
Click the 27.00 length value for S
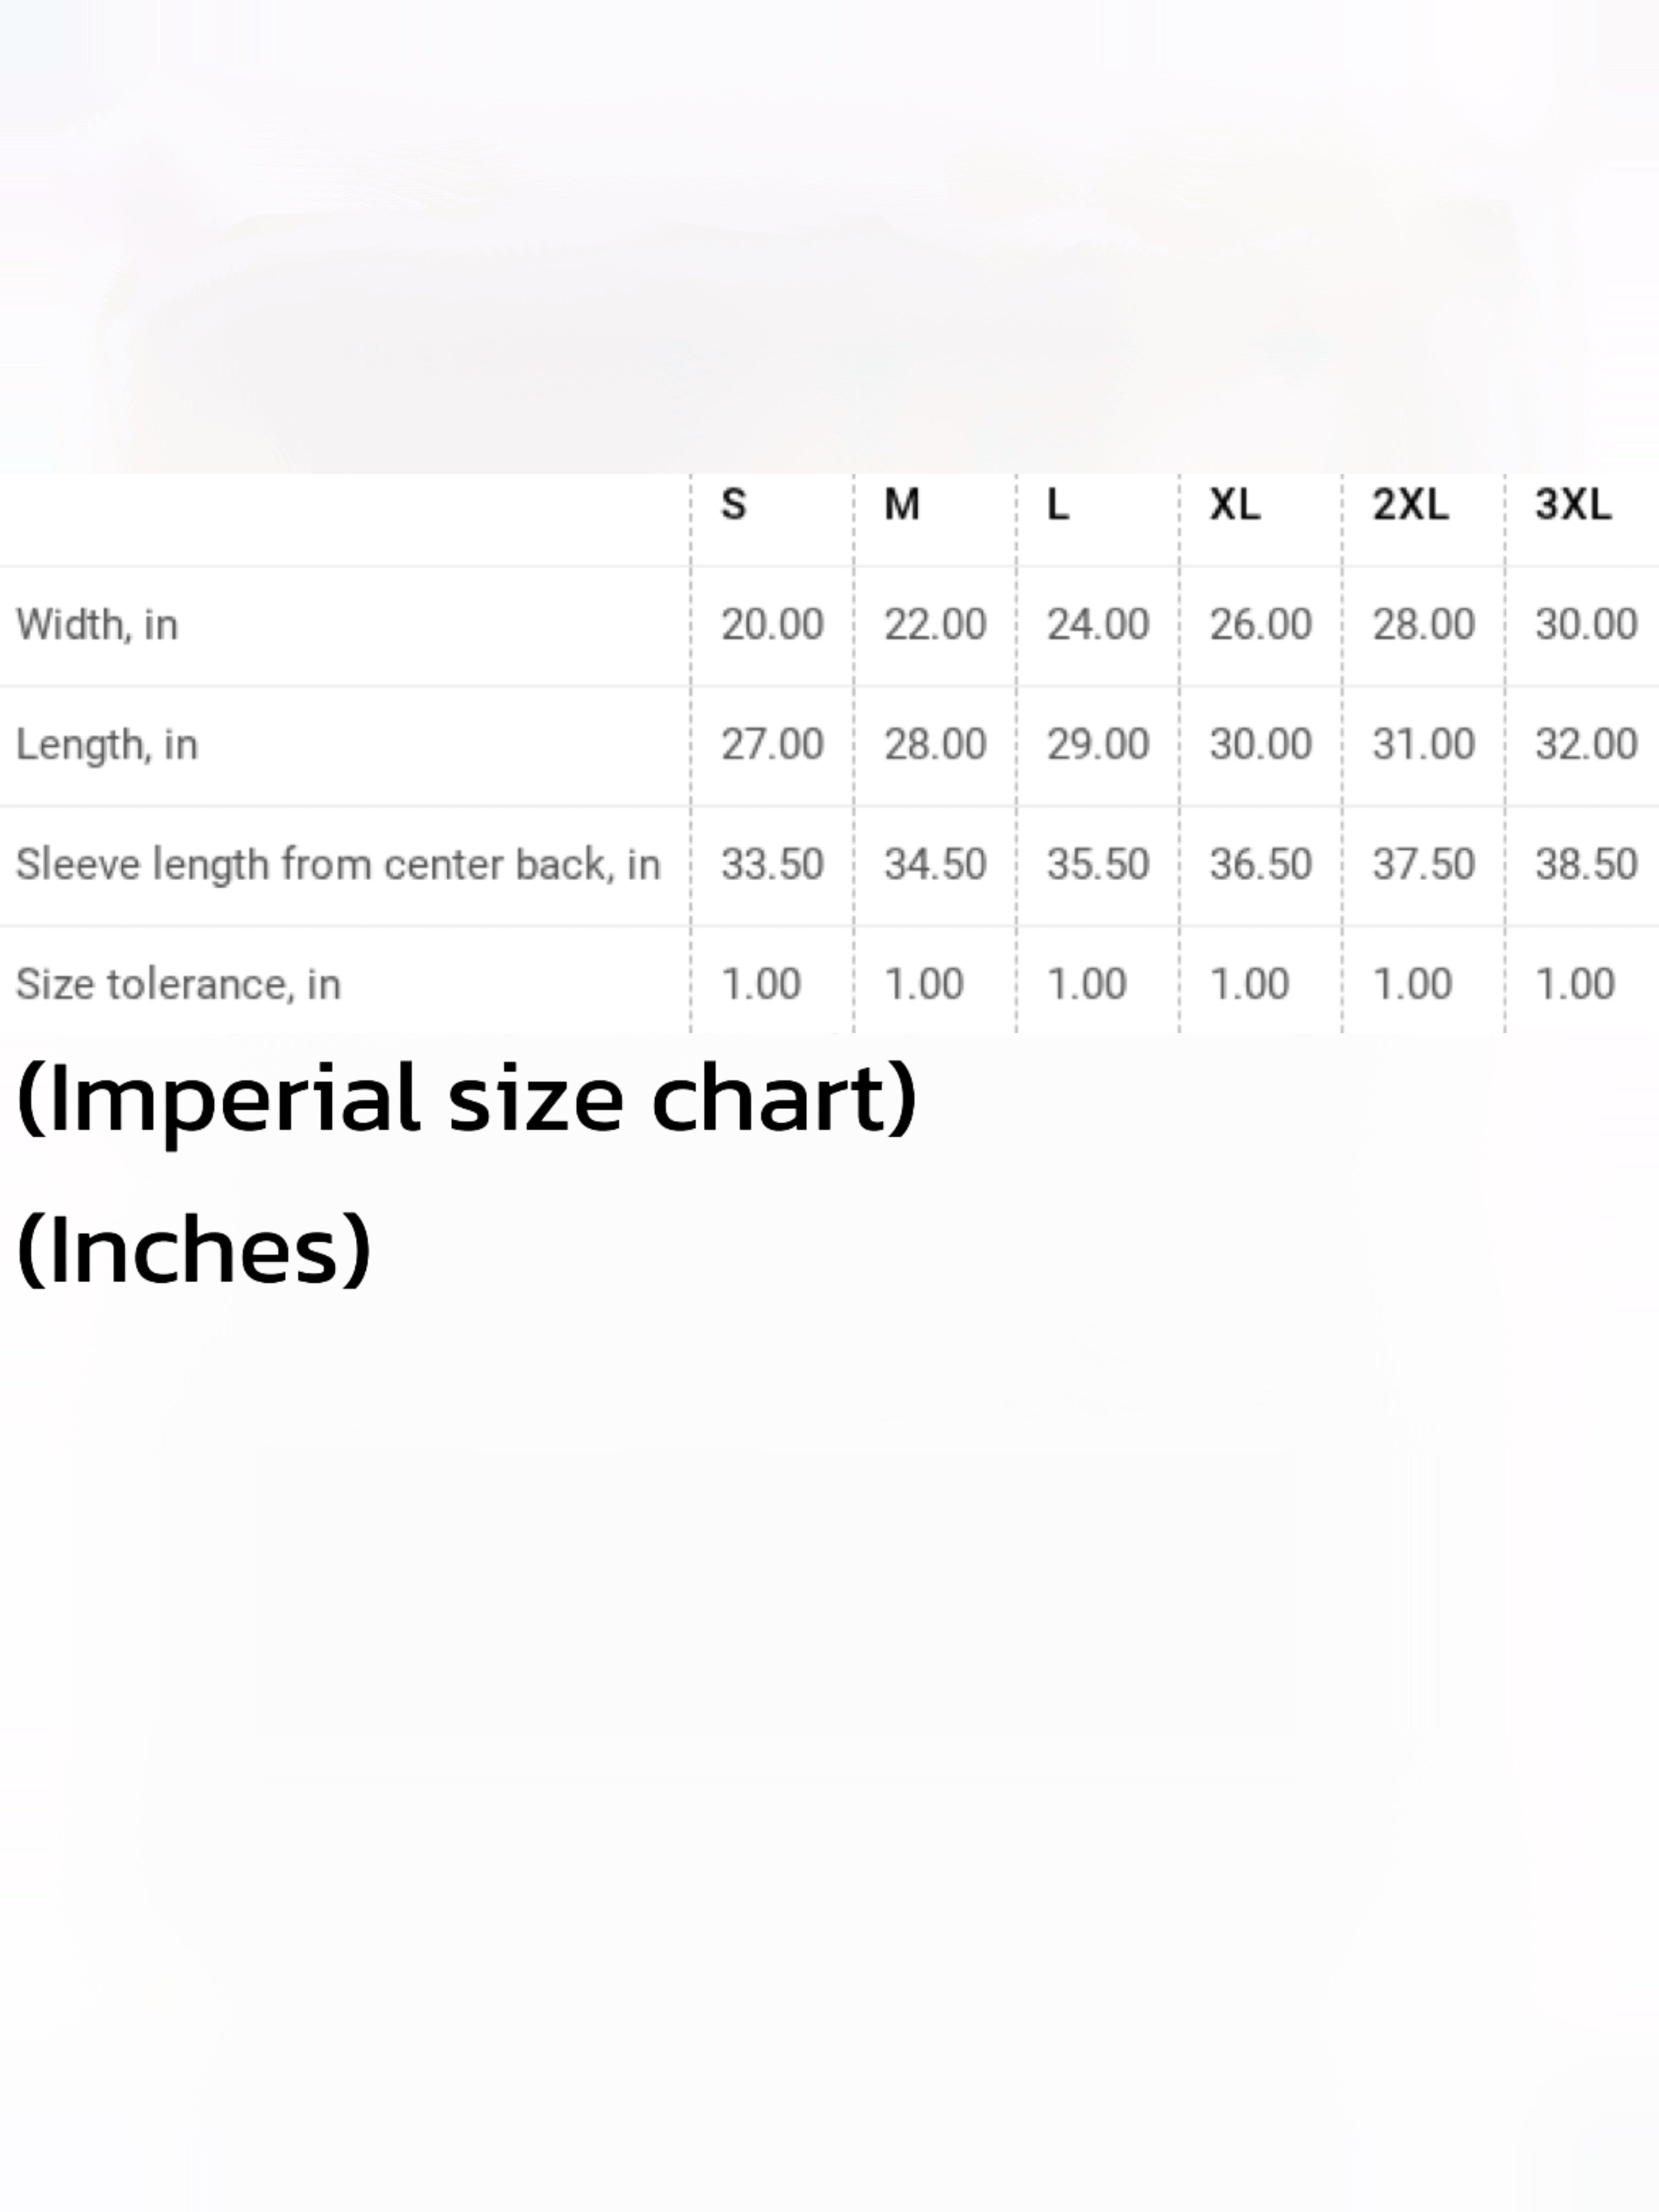click(x=771, y=745)
